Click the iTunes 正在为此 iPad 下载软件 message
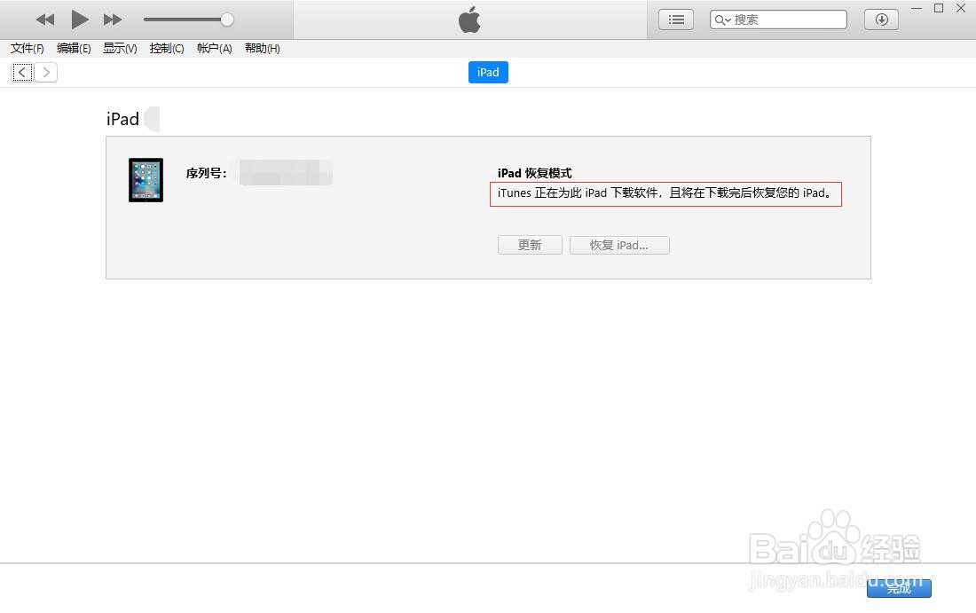Screen dimensions: 976x613 click(665, 193)
